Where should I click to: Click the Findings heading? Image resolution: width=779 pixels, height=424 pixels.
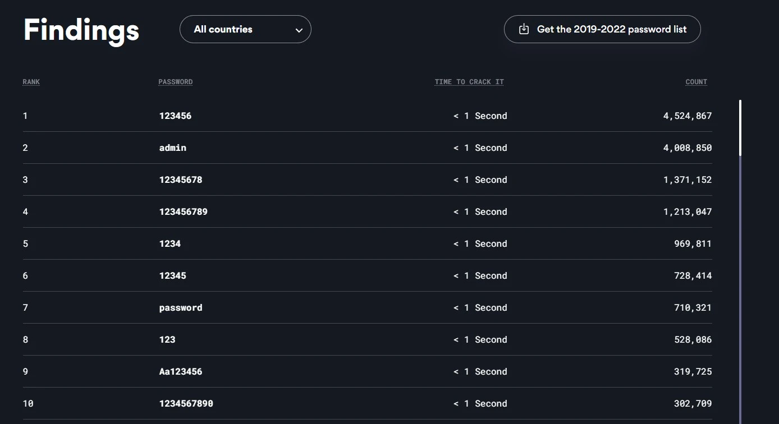pos(81,30)
